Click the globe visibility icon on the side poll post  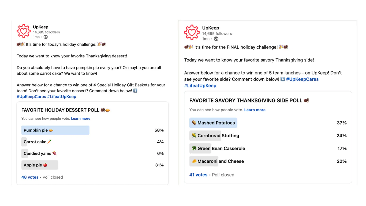[x=216, y=39]
